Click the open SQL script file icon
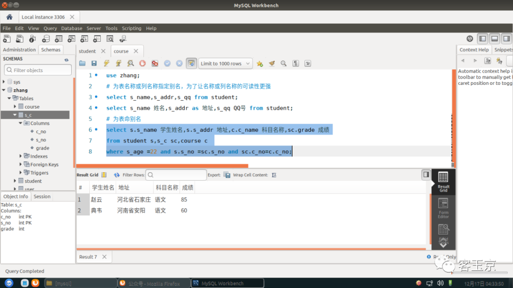513x288 pixels. 82,64
